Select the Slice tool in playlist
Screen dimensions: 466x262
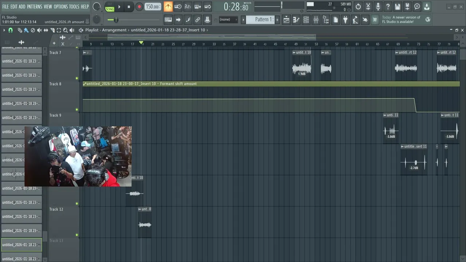pos(52,30)
